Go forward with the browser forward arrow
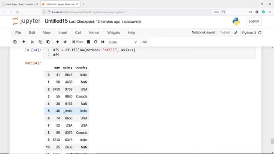This screenshot has height=154, width=274. pyautogui.click(x=11, y=12)
